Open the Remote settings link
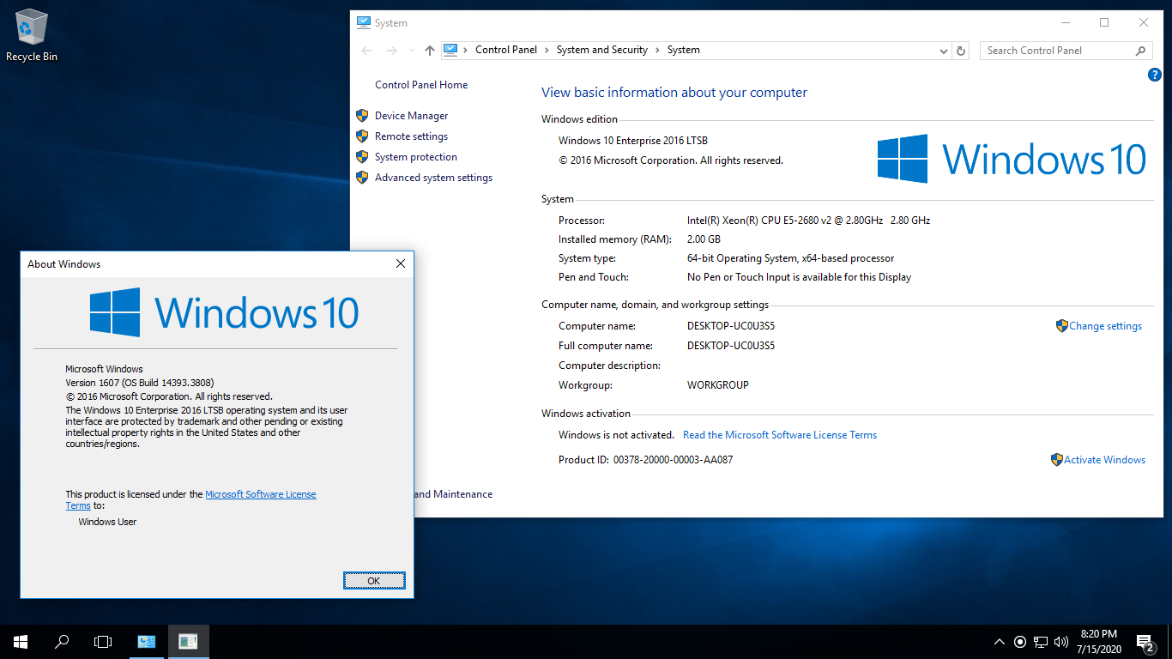This screenshot has width=1172, height=659. coord(411,136)
